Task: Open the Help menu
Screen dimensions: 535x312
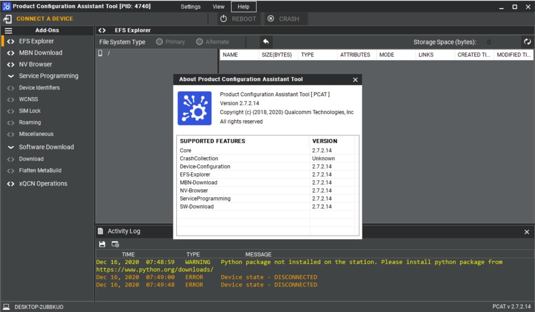Action: (244, 7)
